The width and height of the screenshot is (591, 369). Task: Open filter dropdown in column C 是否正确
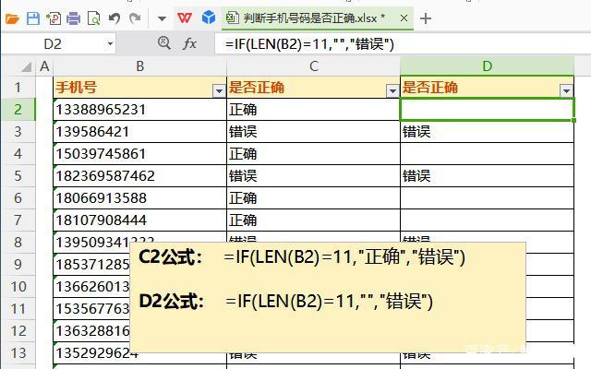pos(392,90)
